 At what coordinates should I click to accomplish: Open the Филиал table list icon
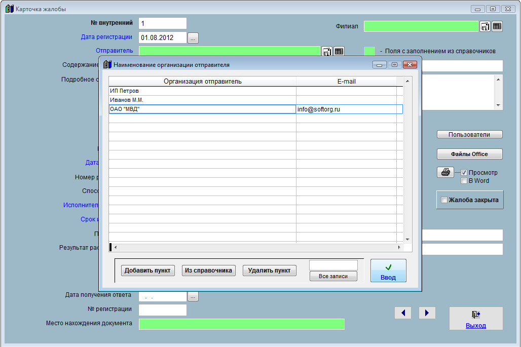[497, 26]
